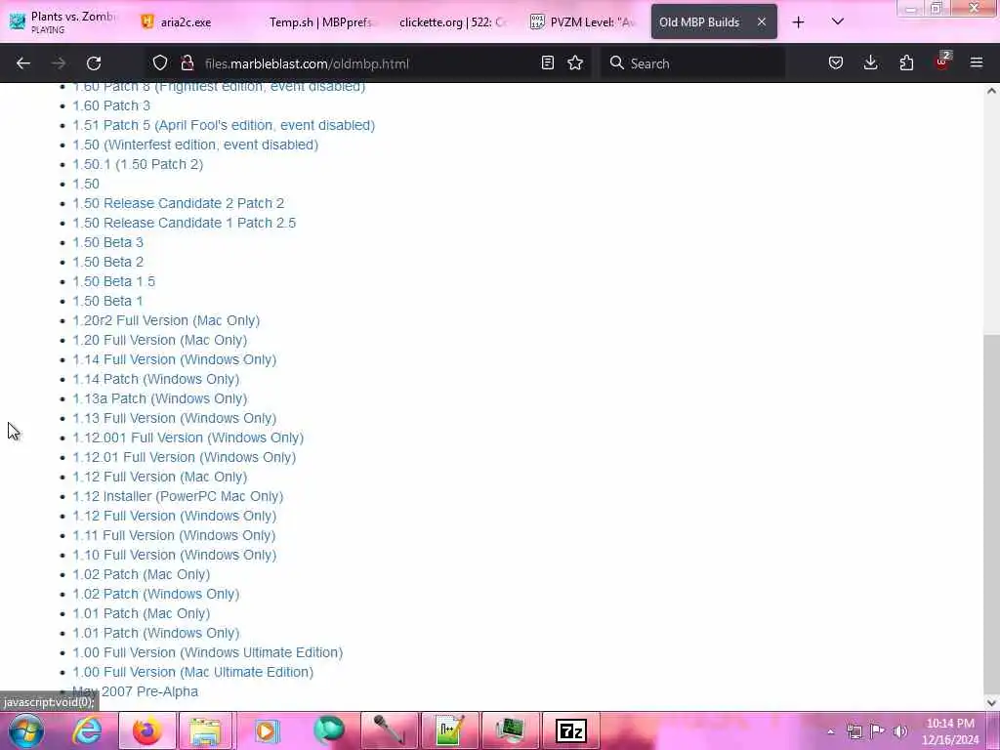
Task: Open May 2007 Pre-Alpha link
Action: [x=135, y=691]
